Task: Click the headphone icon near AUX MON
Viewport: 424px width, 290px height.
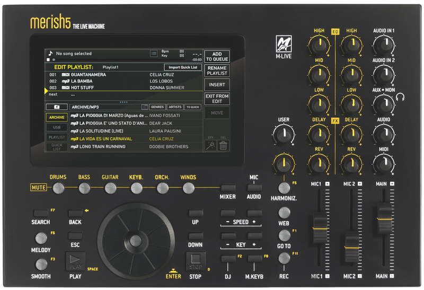Action: pos(400,97)
